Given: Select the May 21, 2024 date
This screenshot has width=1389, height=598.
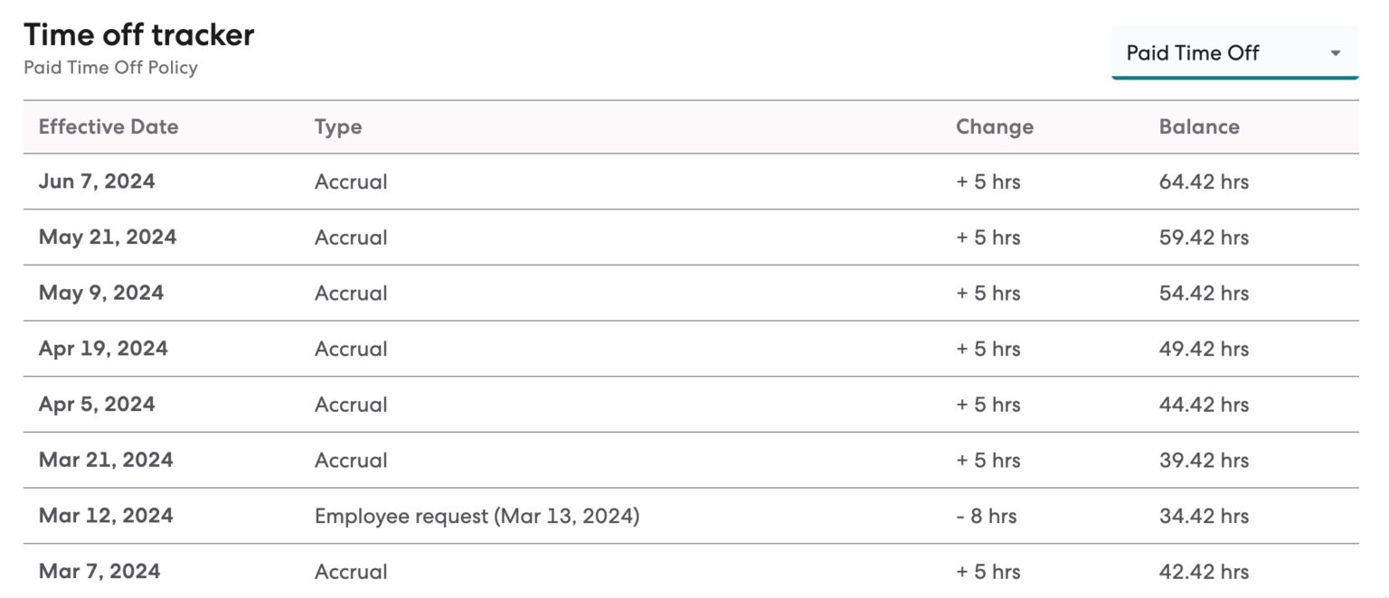Looking at the screenshot, I should tap(108, 238).
